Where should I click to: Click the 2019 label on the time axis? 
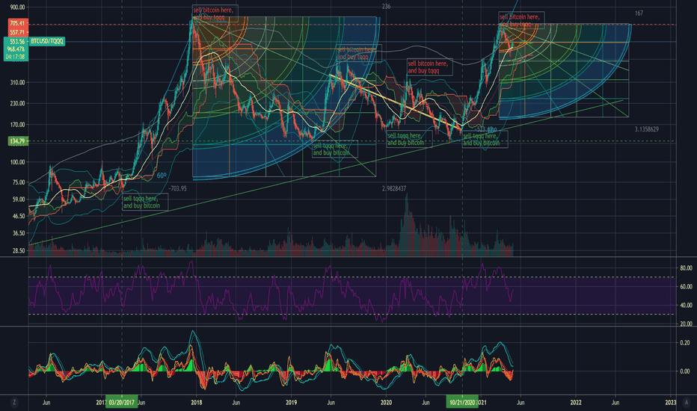(x=291, y=403)
